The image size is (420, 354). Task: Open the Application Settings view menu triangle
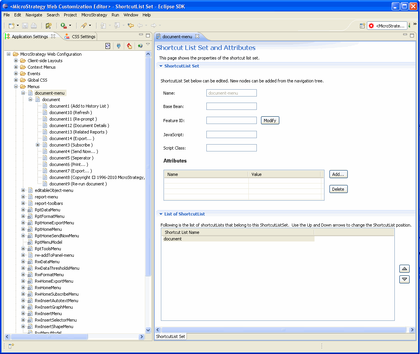[x=148, y=44]
